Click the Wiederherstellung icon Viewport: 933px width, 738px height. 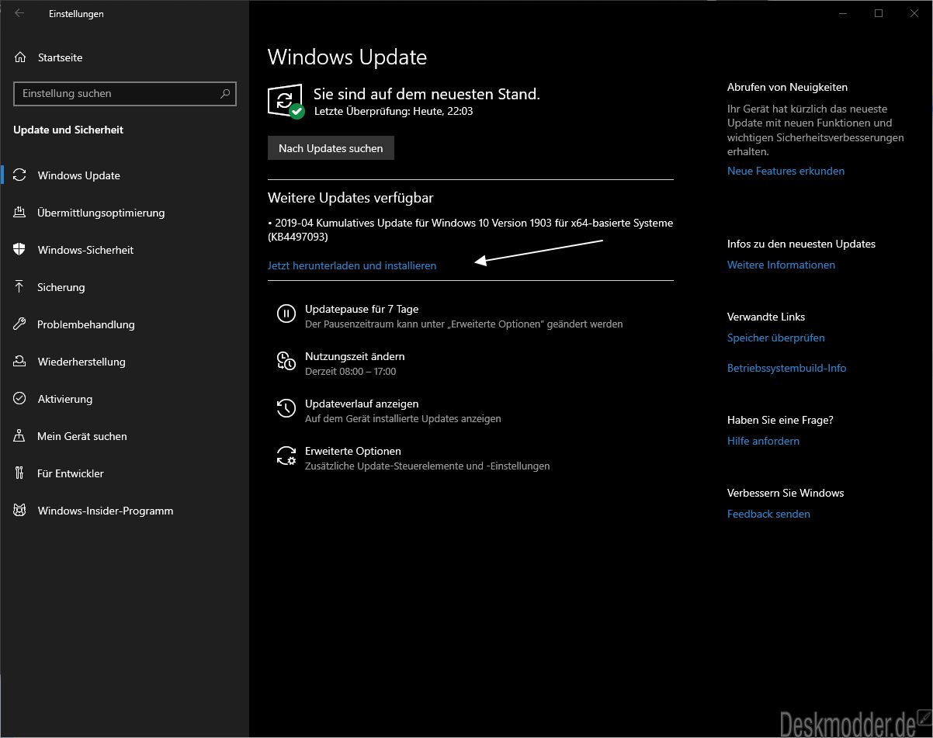[20, 362]
